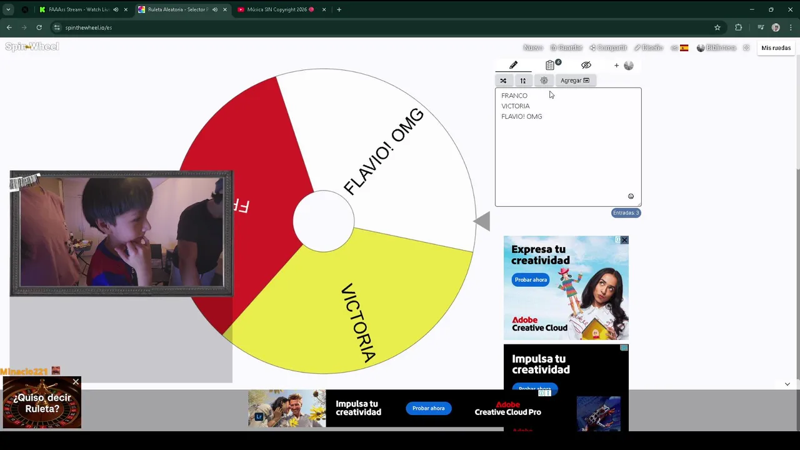This screenshot has width=800, height=450.
Task: Sort the entries alphabetically
Action: tap(523, 81)
